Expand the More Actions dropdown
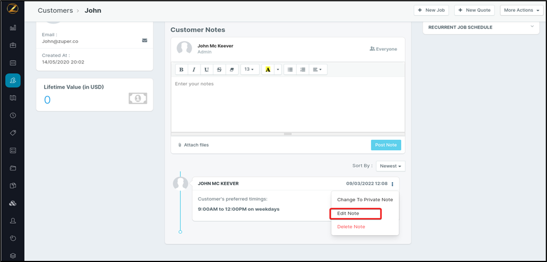The width and height of the screenshot is (547, 262). pyautogui.click(x=521, y=10)
